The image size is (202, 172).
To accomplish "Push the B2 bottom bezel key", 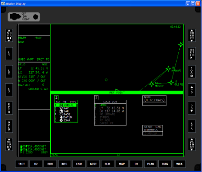I will (x=36, y=164).
